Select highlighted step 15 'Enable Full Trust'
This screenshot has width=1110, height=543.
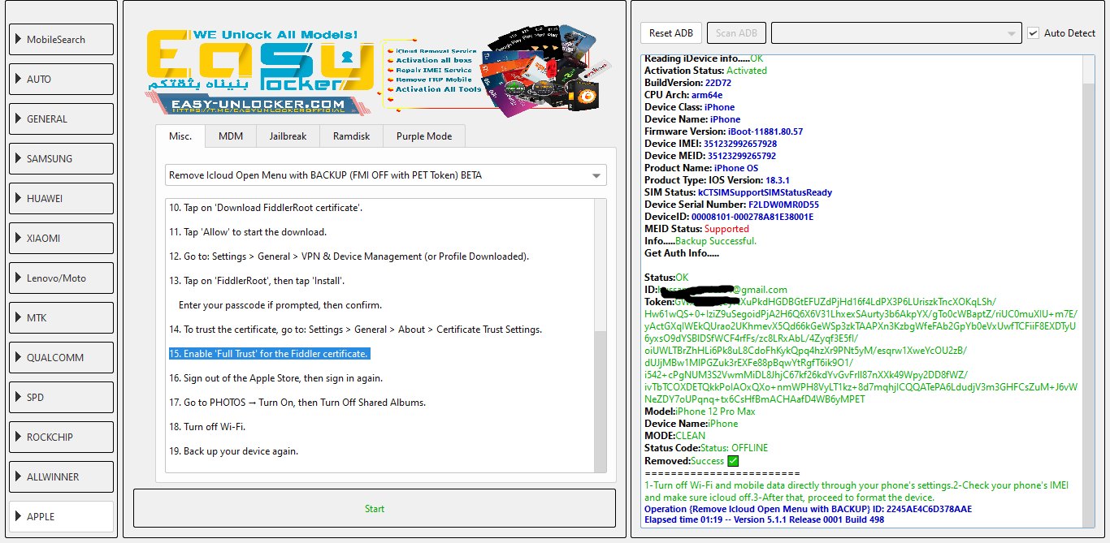[269, 354]
